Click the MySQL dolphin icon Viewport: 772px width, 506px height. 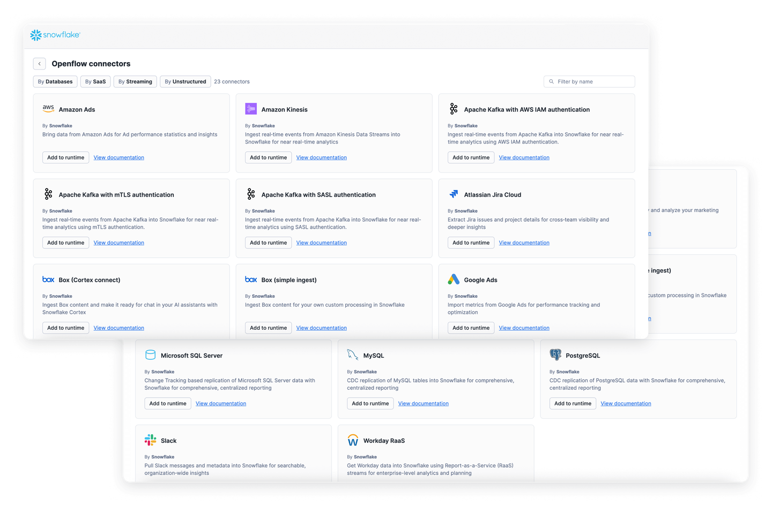pos(353,355)
